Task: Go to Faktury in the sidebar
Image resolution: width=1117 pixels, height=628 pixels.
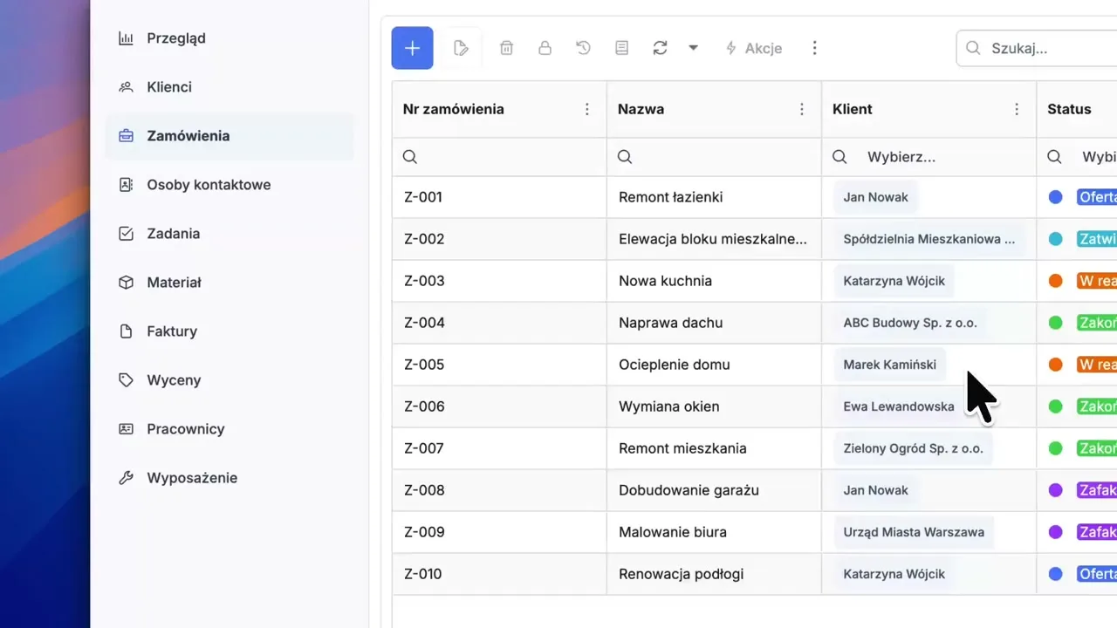Action: (x=172, y=331)
